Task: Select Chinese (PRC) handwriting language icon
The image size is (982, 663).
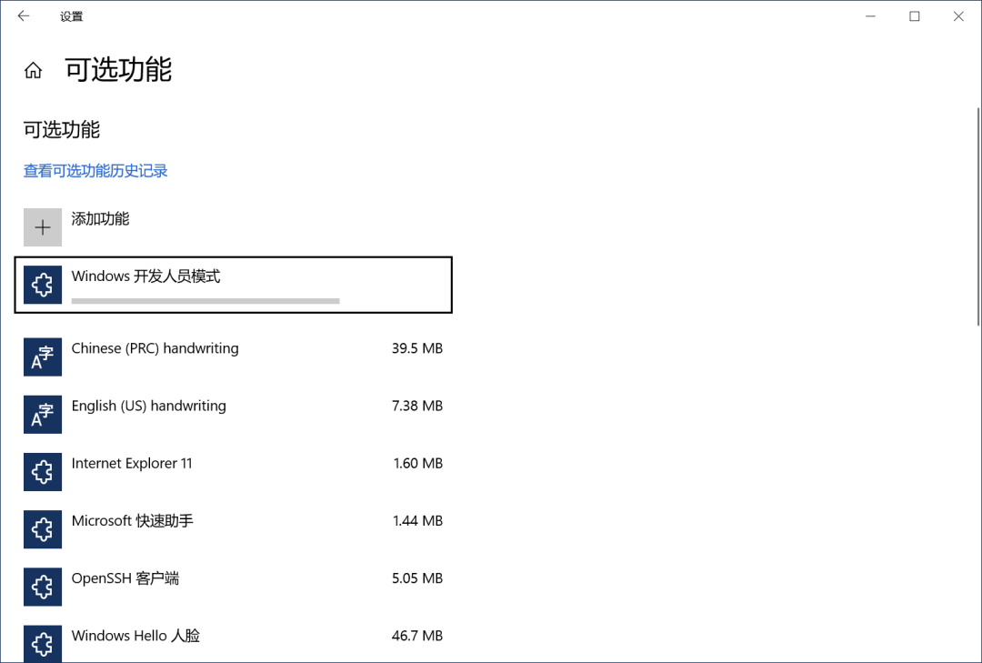Action: tap(43, 357)
